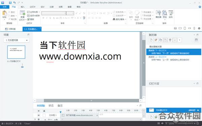The height and width of the screenshot is (126, 202).
Task: Click the chain link icon below slide thumbnail
Action: pos(22,67)
